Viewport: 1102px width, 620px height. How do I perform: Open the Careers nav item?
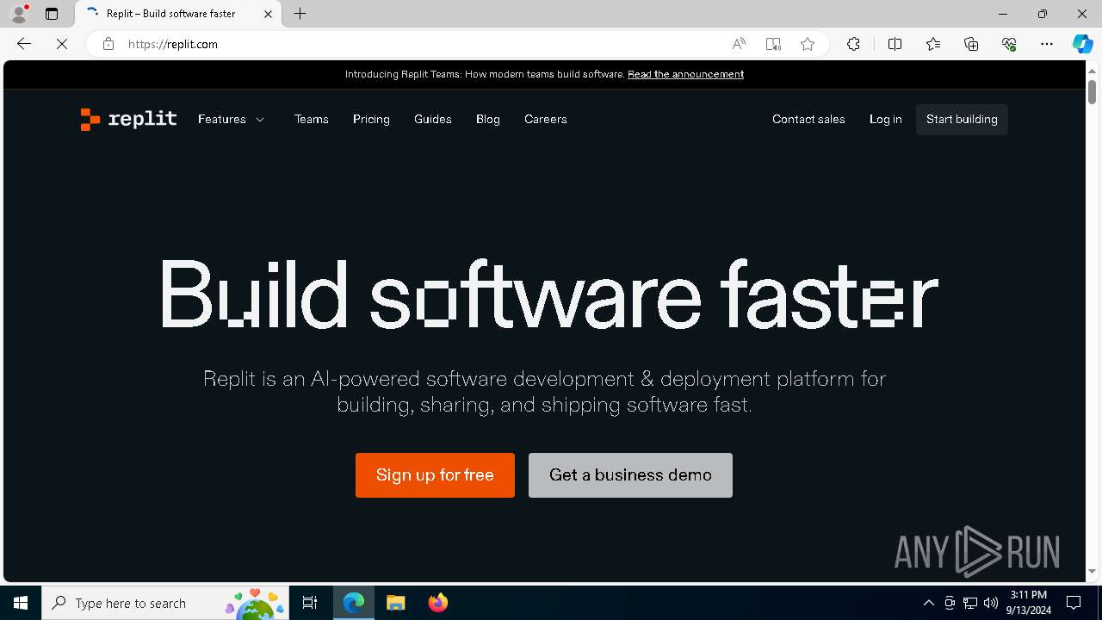tap(546, 119)
